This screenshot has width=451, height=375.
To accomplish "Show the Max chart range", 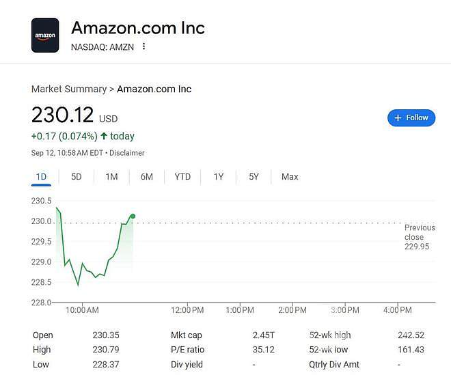I will [x=290, y=177].
